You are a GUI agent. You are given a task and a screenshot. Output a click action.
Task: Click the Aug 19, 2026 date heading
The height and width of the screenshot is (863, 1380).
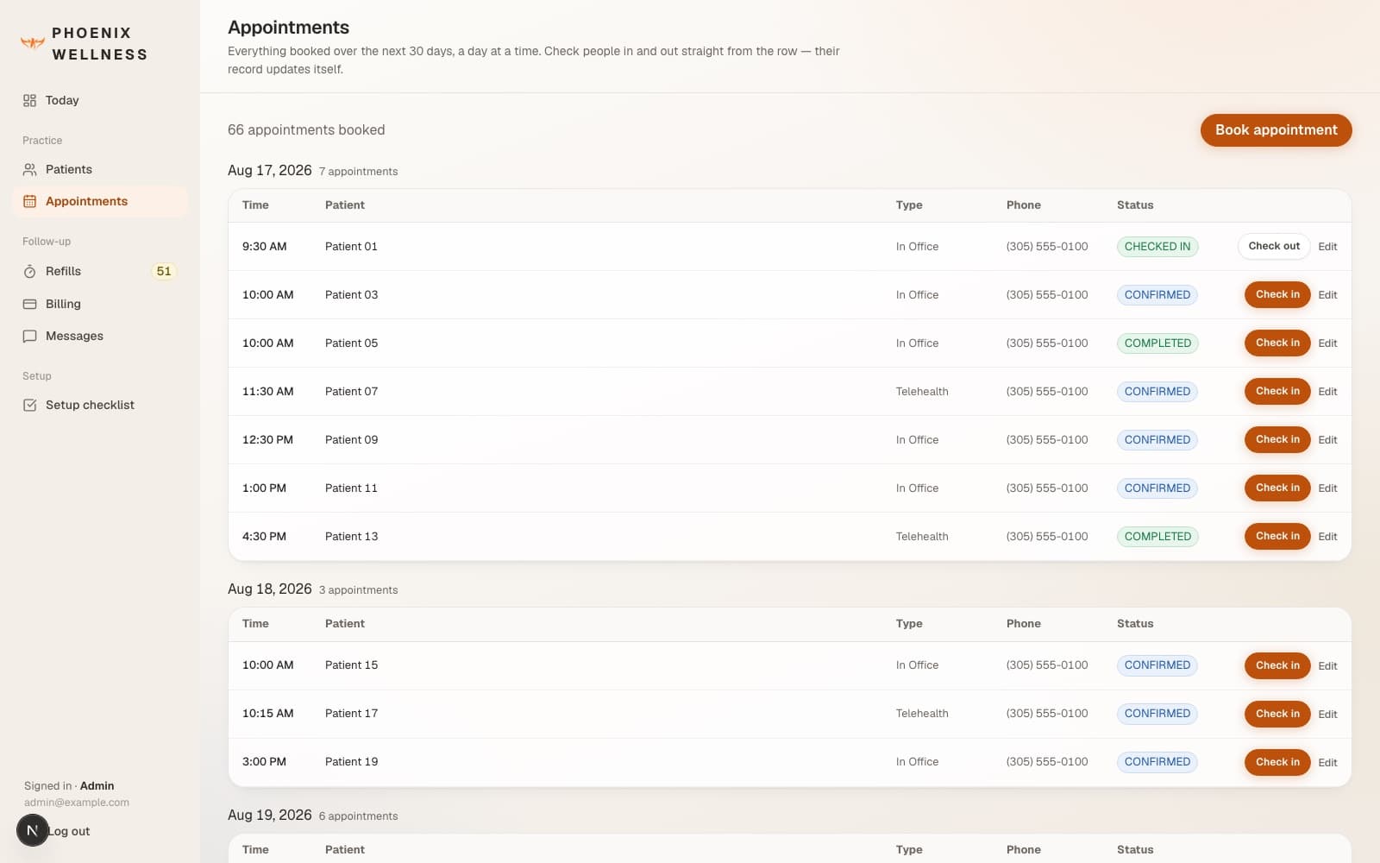pos(269,815)
